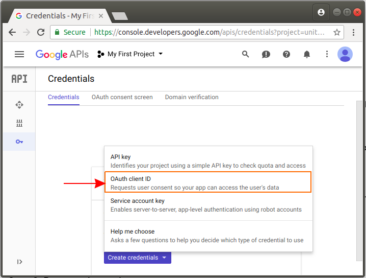Viewport: 366px width, 278px height.
Task: Bookmark this page with the star icon
Action: (x=336, y=32)
